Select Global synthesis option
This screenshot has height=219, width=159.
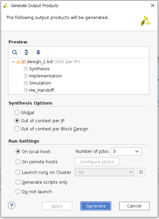(x=24, y=113)
